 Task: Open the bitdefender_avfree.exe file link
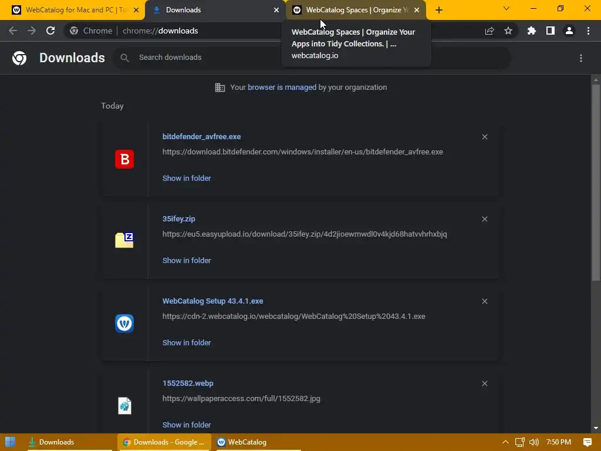[202, 136]
